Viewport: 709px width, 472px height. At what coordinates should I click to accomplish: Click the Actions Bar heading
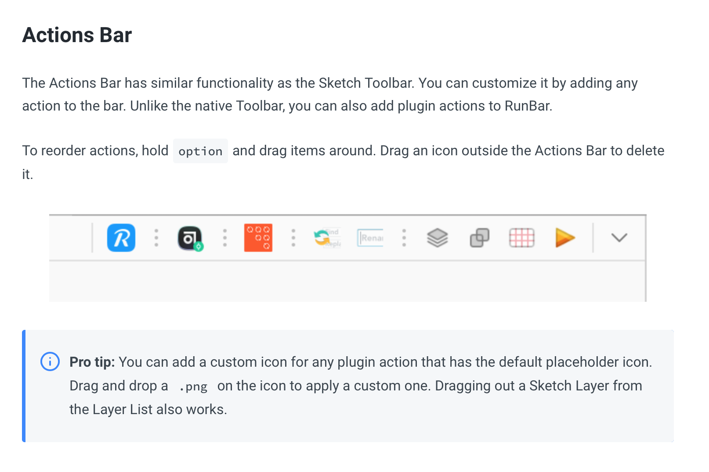77,35
